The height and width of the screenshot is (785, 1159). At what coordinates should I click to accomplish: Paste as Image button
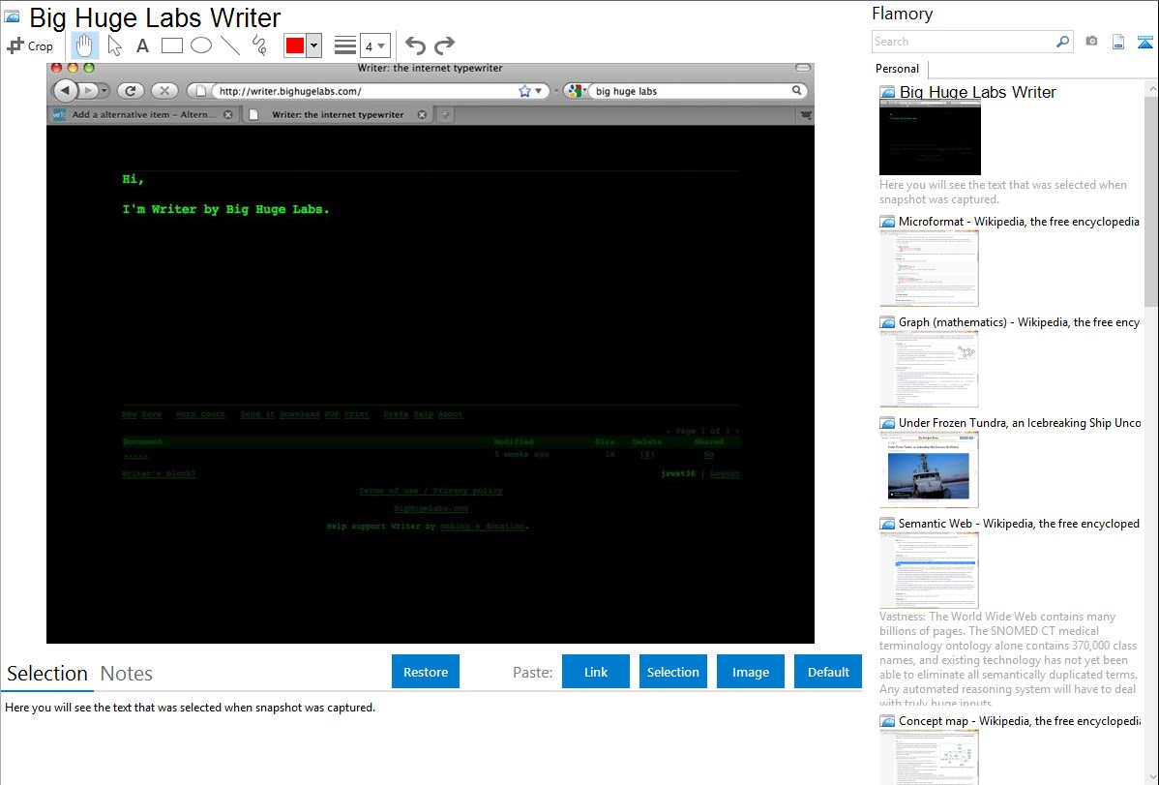tap(750, 672)
